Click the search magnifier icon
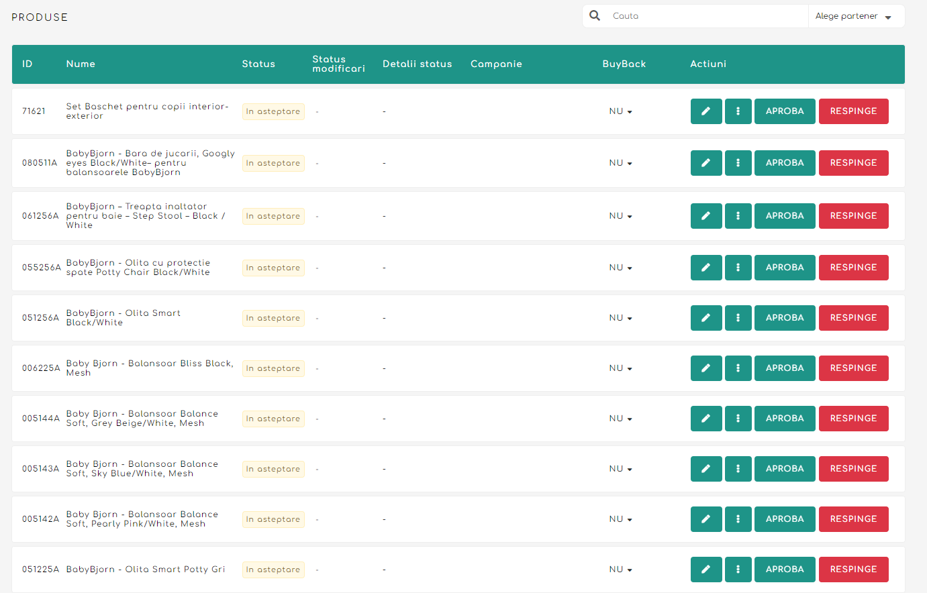927x593 pixels. [x=595, y=15]
